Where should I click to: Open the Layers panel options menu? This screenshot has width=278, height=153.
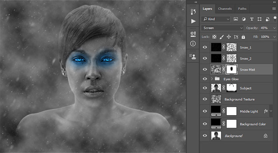tap(274, 9)
